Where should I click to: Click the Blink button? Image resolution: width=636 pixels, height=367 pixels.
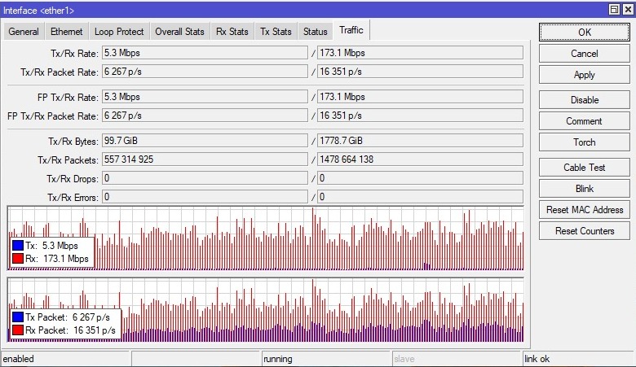click(x=584, y=189)
